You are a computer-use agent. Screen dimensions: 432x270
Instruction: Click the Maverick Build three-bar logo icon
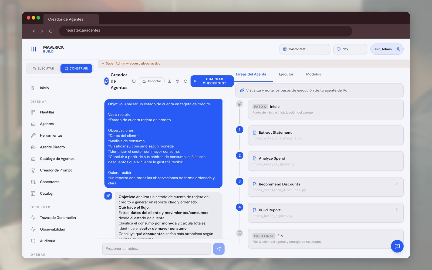33,49
